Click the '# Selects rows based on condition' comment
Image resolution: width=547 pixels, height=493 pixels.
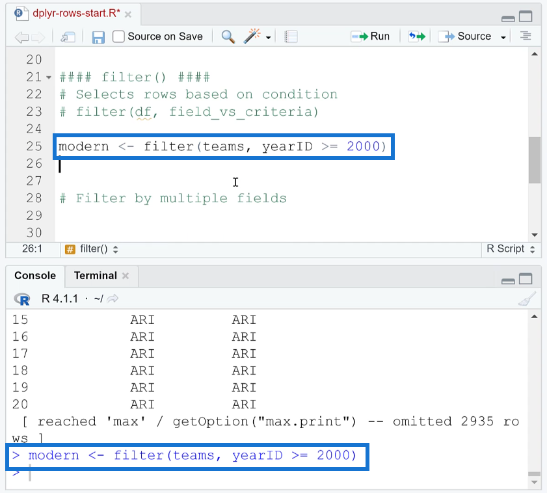(198, 94)
